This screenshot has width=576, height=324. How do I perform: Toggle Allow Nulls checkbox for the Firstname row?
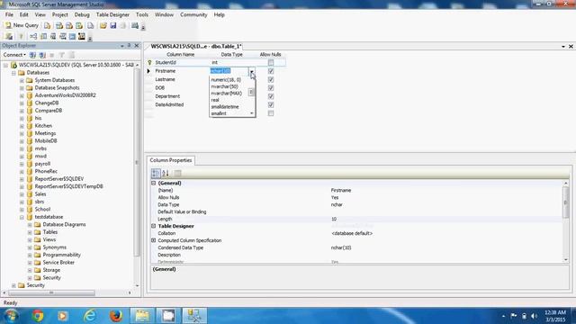tap(271, 71)
